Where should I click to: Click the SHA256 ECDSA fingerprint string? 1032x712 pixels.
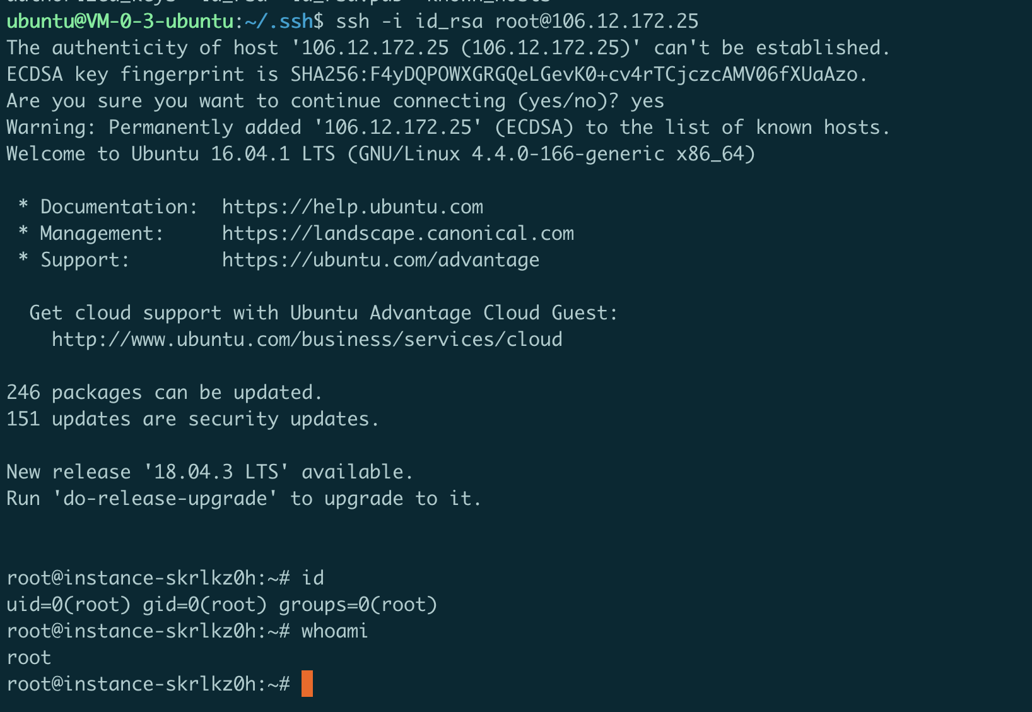pos(574,74)
